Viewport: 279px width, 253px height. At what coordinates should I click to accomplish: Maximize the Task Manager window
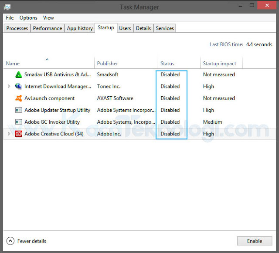(x=252, y=5)
